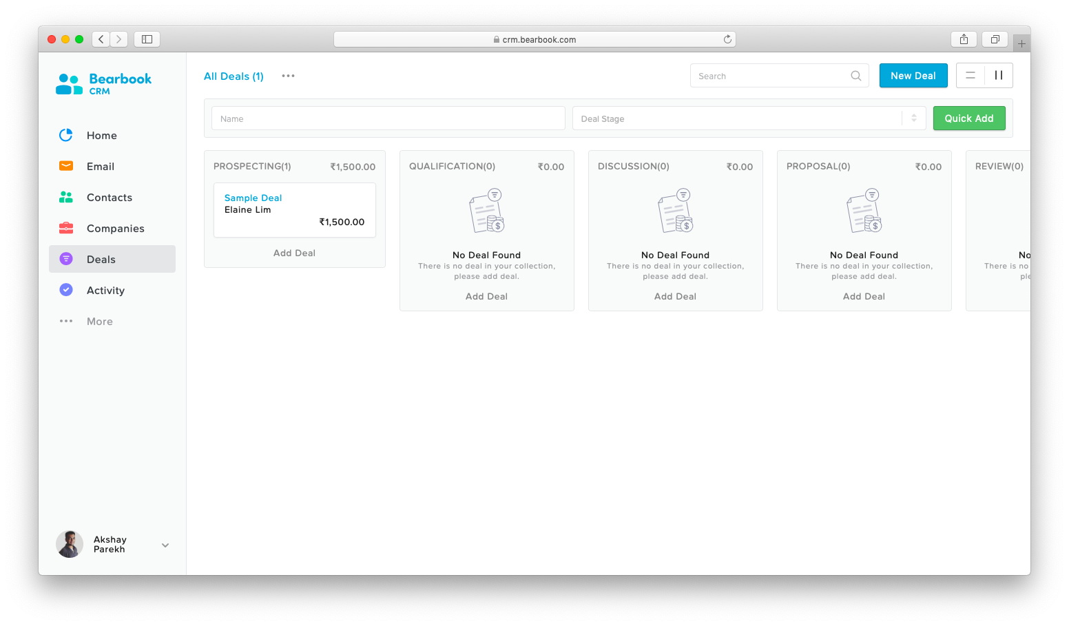Click the ₹1,500.00 amount on deal card

pyautogui.click(x=342, y=222)
